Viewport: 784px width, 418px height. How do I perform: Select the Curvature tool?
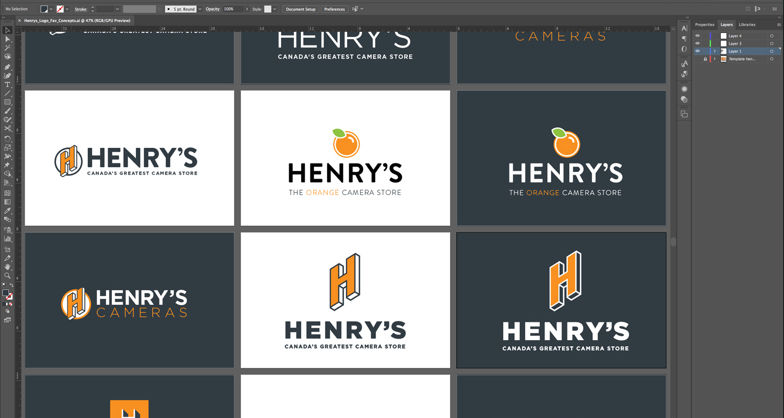click(x=7, y=76)
